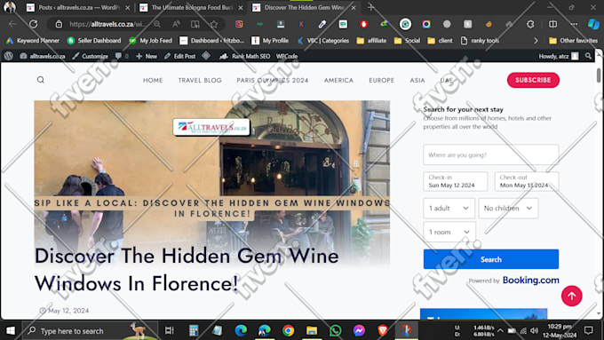This screenshot has width=604, height=340.
Task: Open the AMERICA menu item
Action: tap(338, 80)
